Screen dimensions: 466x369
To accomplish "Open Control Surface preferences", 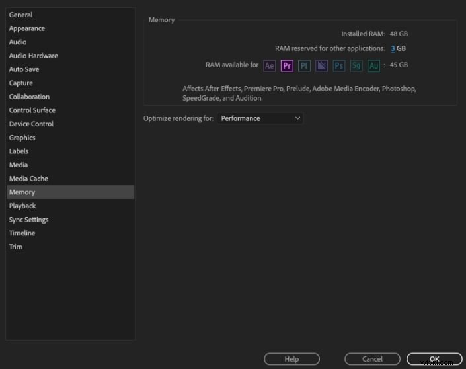I will (x=70, y=110).
